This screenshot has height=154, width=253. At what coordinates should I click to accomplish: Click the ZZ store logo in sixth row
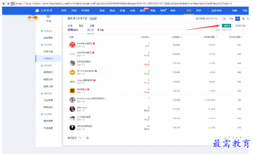72,90
